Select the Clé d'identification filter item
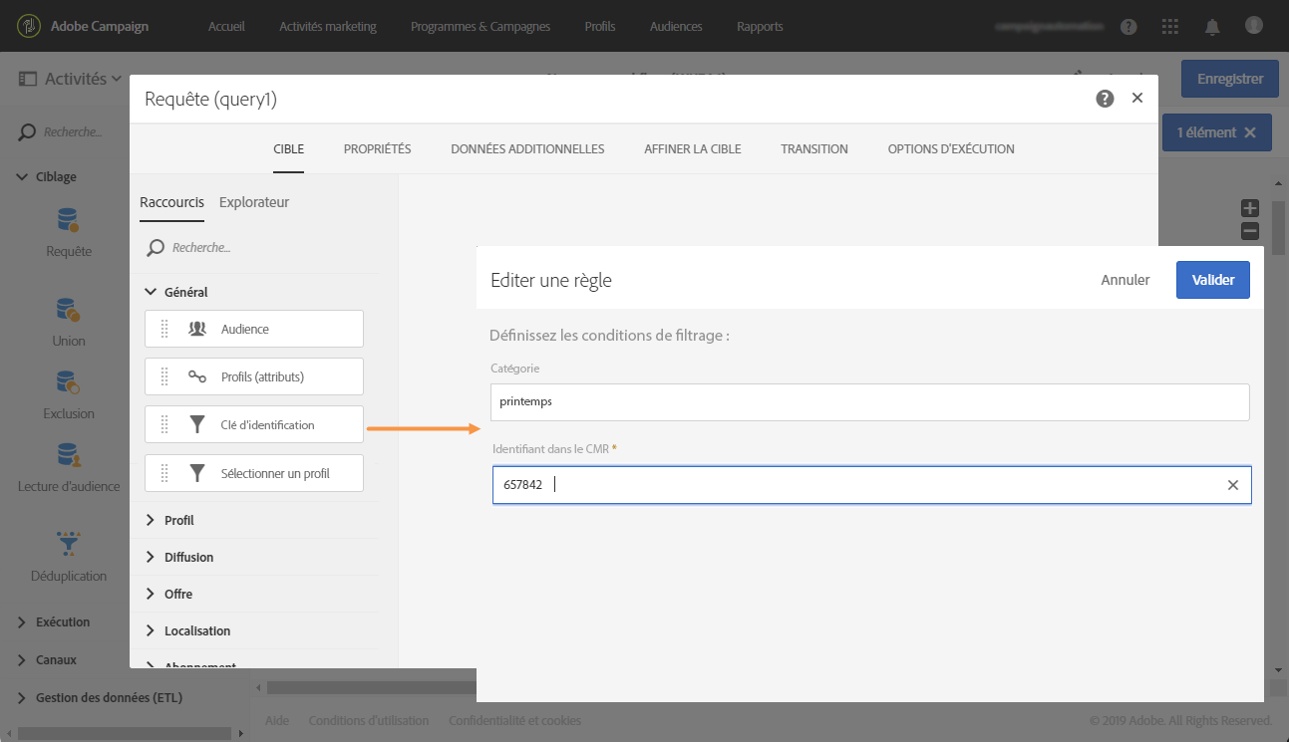Screen dimensions: 1289x742 (x=254, y=424)
